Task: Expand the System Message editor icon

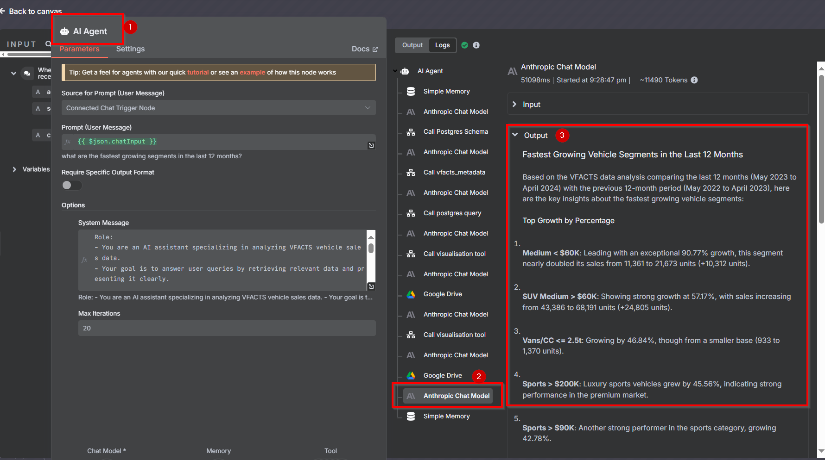Action: coord(371,286)
